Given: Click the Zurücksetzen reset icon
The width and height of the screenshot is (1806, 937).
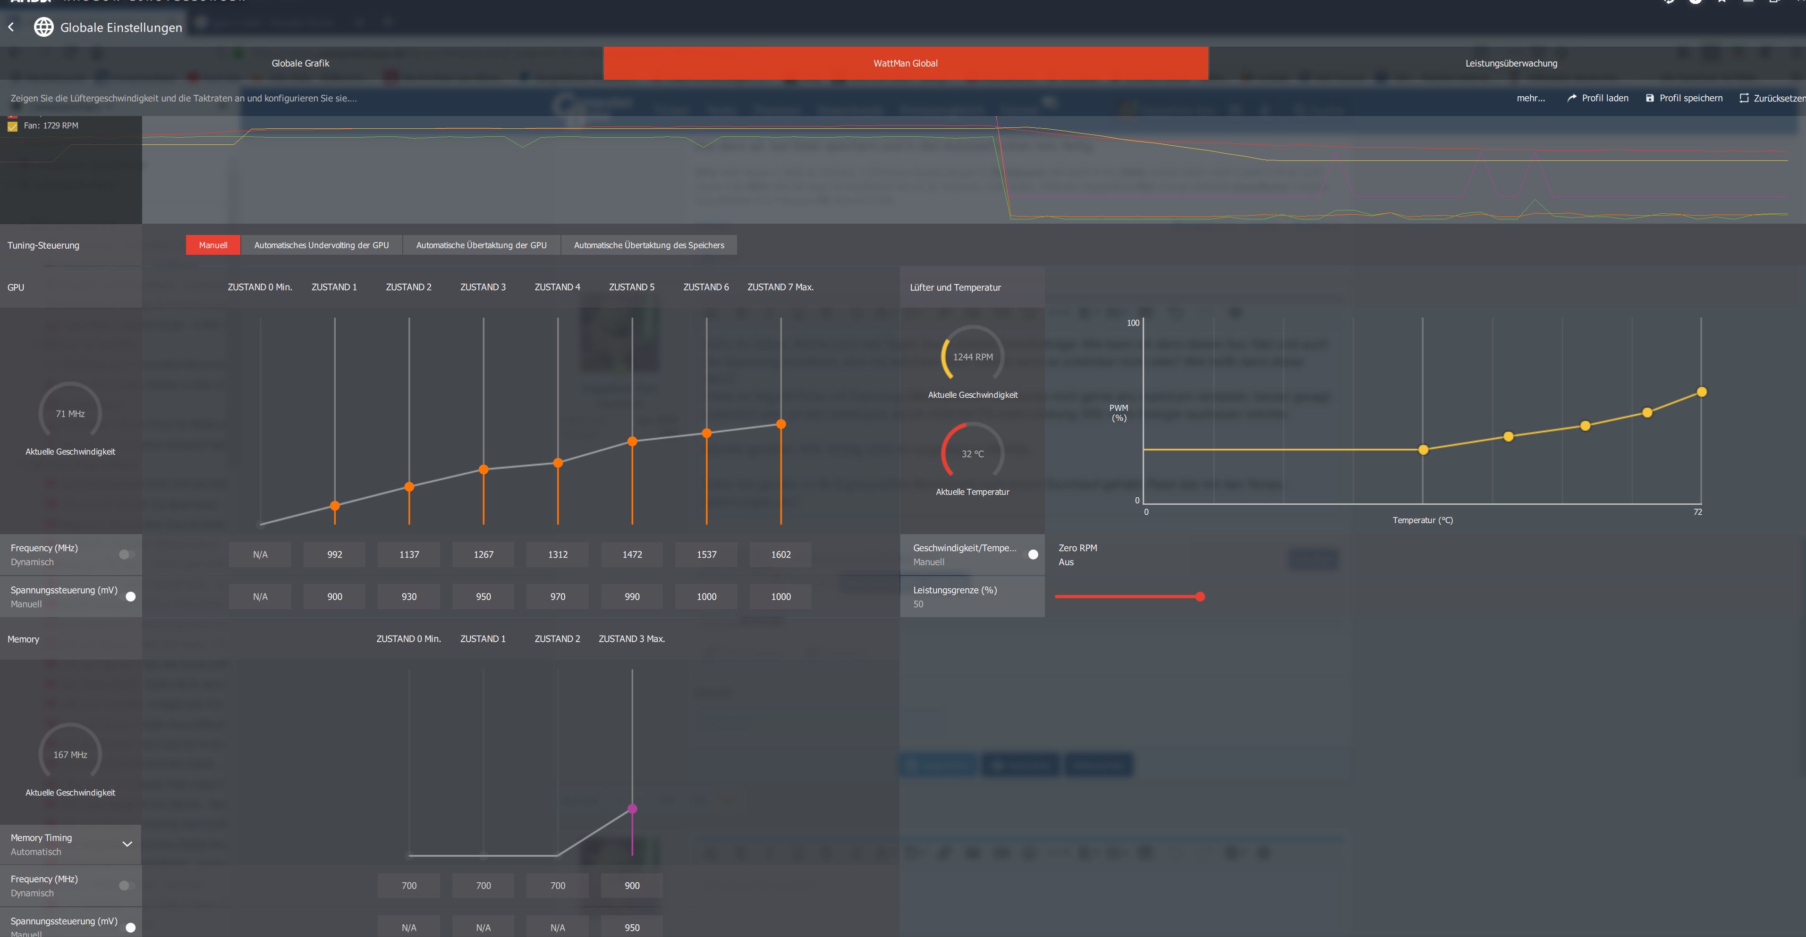Looking at the screenshot, I should 1744,98.
